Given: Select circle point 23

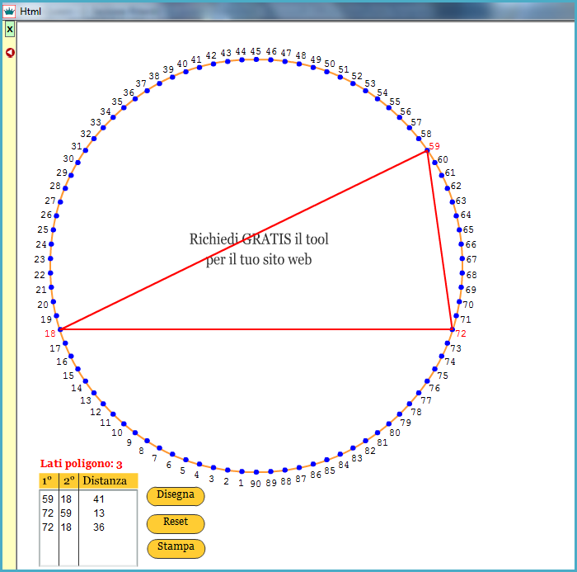Looking at the screenshot, I should [x=50, y=258].
